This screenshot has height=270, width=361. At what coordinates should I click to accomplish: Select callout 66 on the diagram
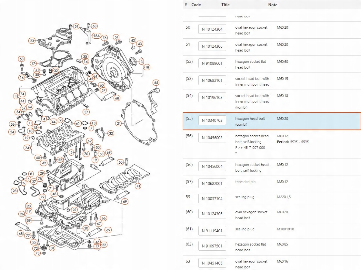[104, 218]
